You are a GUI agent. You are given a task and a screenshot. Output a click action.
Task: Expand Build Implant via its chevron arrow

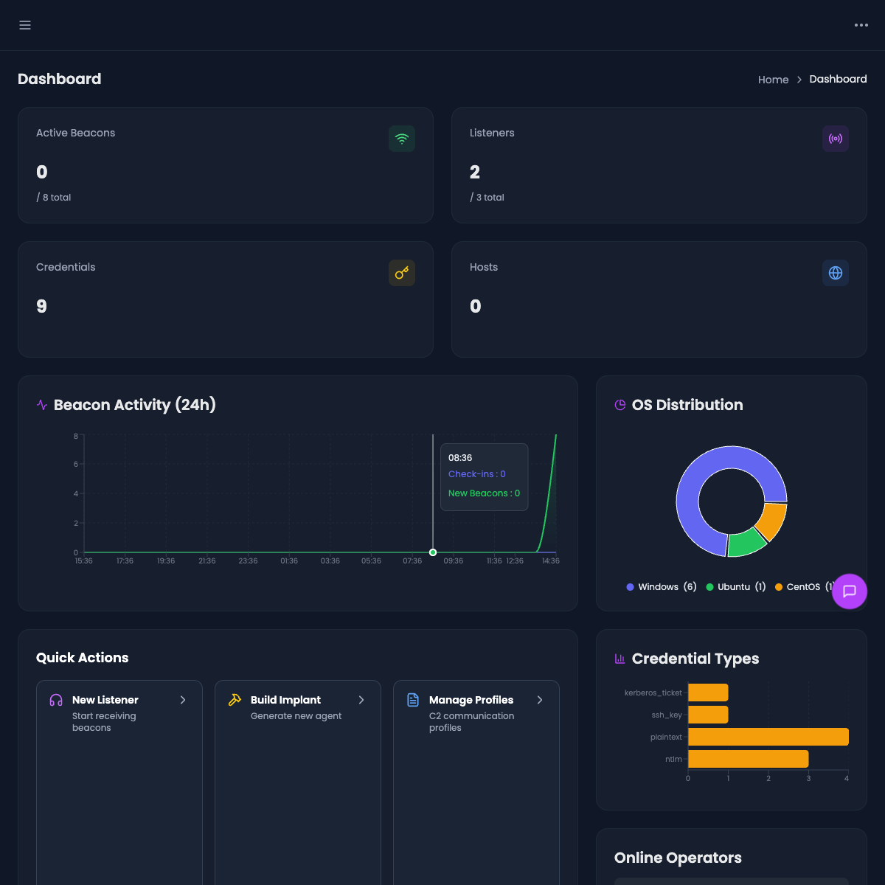(361, 700)
